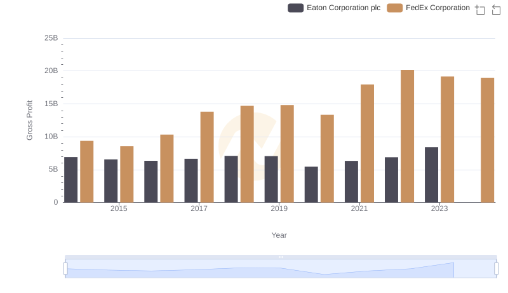Click the zoom area selection icon
Image resolution: width=508 pixels, height=293 pixels.
click(480, 10)
